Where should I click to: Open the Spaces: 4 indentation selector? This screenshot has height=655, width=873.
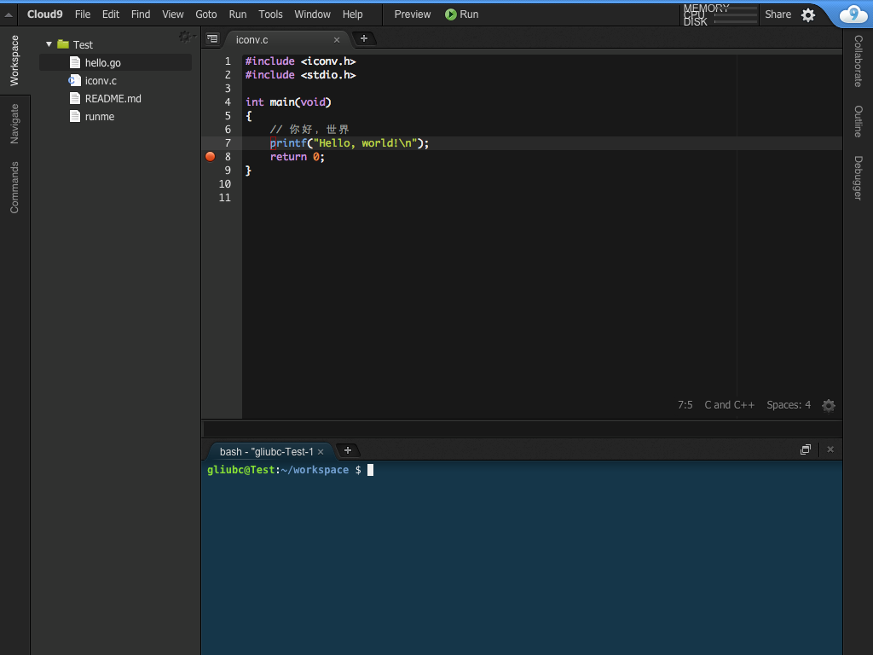pyautogui.click(x=788, y=405)
